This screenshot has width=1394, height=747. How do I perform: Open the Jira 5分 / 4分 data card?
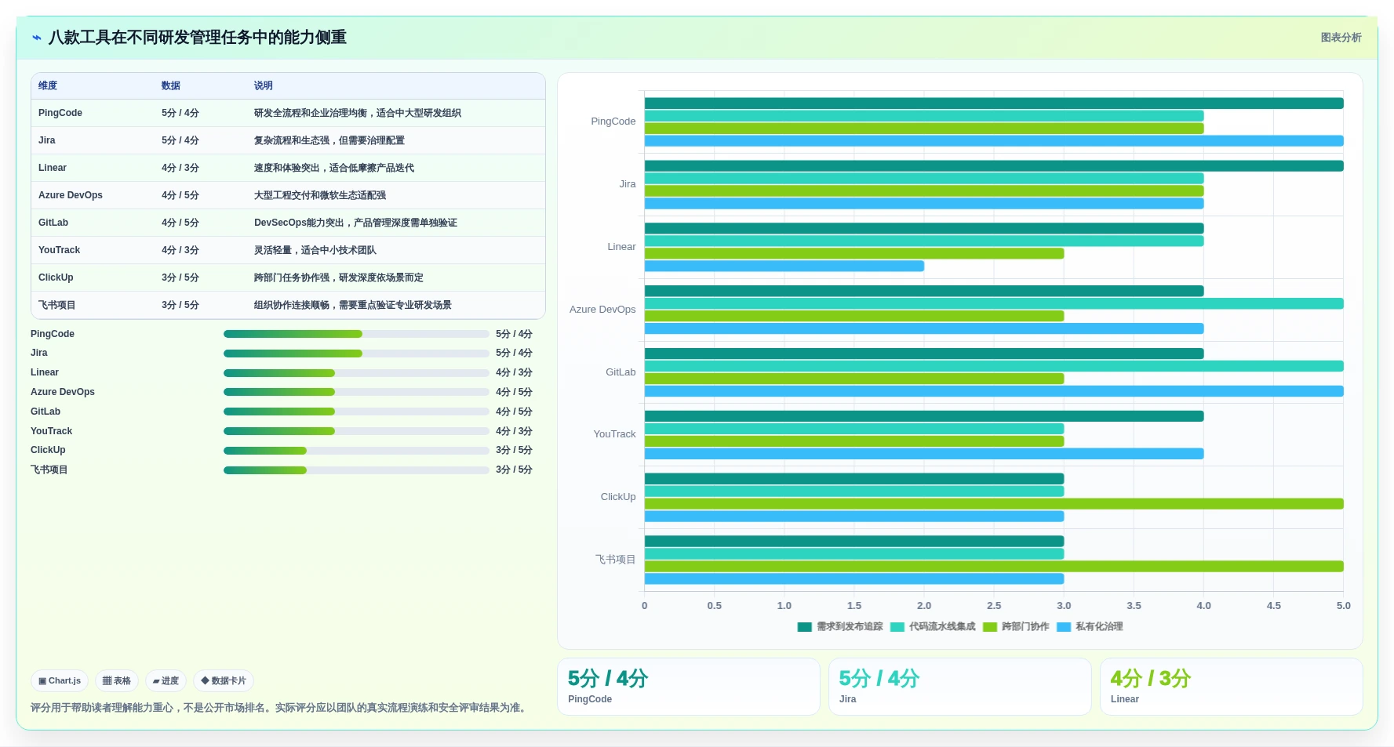tap(960, 687)
